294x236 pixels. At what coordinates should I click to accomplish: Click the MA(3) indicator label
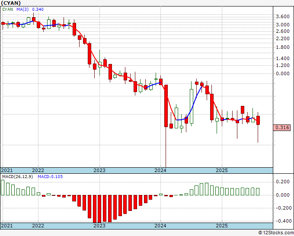pyautogui.click(x=22, y=9)
